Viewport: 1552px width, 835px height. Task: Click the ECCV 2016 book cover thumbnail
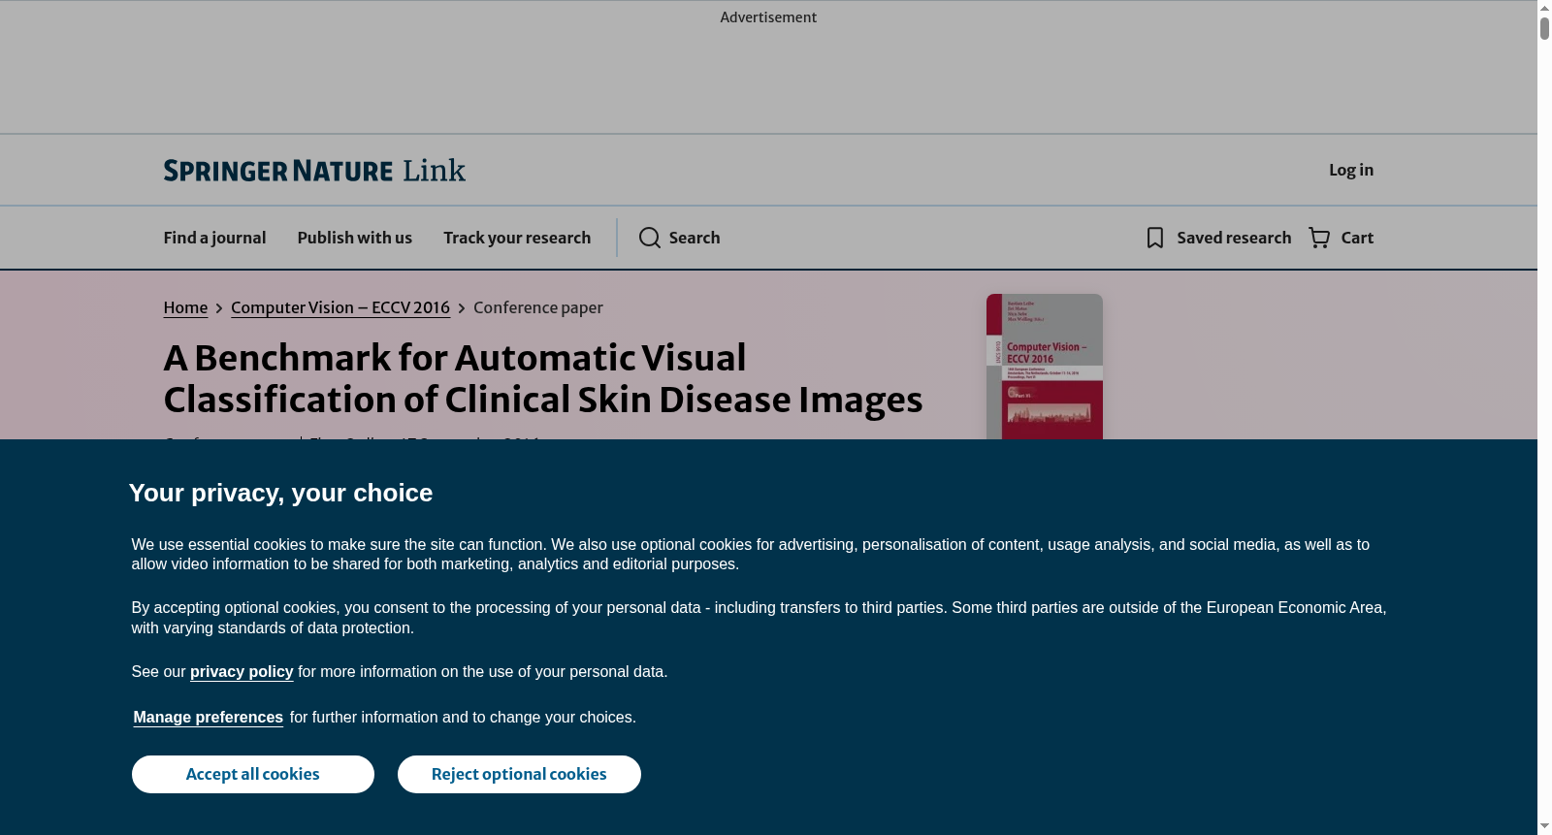tap(1045, 367)
